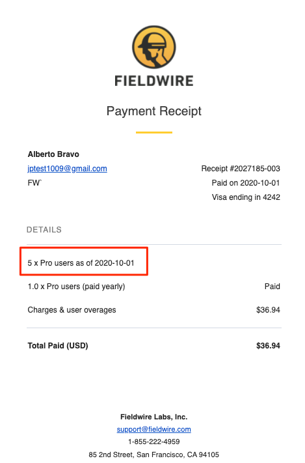The width and height of the screenshot is (305, 463).
Task: Click the Fieldwire hard hat logo
Action: 153,48
